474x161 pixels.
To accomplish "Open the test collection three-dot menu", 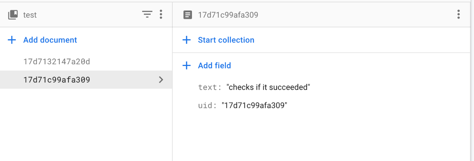I will (x=161, y=15).
